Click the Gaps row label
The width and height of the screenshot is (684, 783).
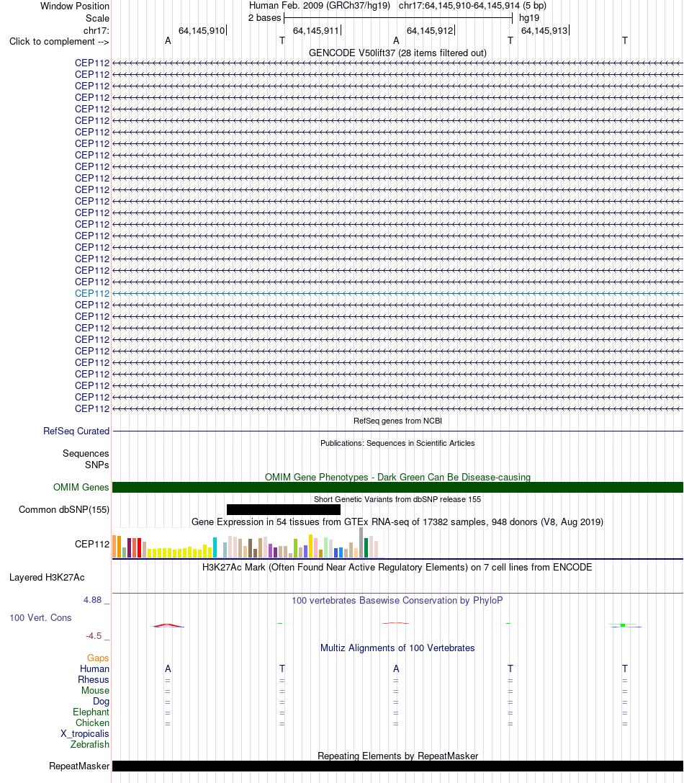coord(98,658)
